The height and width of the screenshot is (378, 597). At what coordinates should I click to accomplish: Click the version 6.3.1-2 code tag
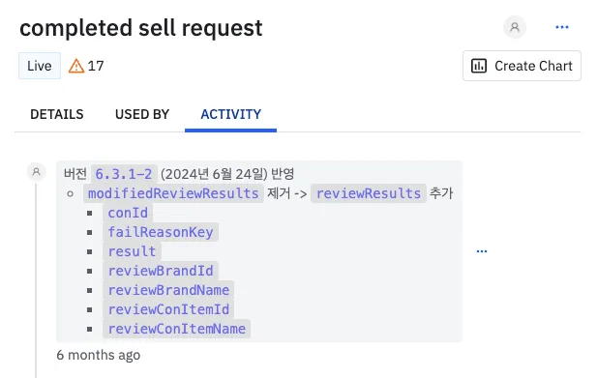tap(124, 174)
